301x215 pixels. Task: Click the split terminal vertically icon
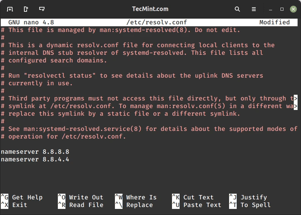click(x=26, y=9)
